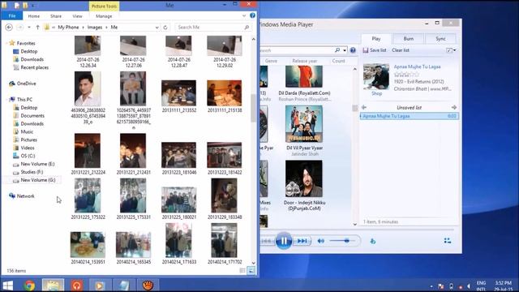Screen dimensions: 519x292
Task: Open the Burn tab in Media Player
Action: (x=409, y=39)
